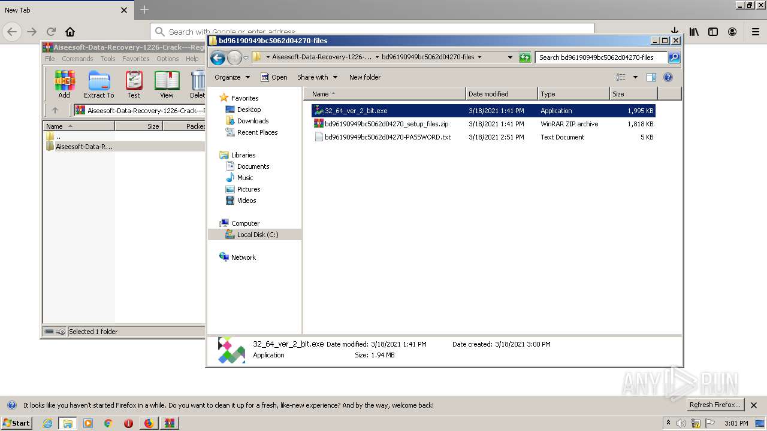Screen dimensions: 767x431
Task: Expand the Aiseesoft-Data-Recovery breadcrumb arrow
Action: tap(376, 57)
